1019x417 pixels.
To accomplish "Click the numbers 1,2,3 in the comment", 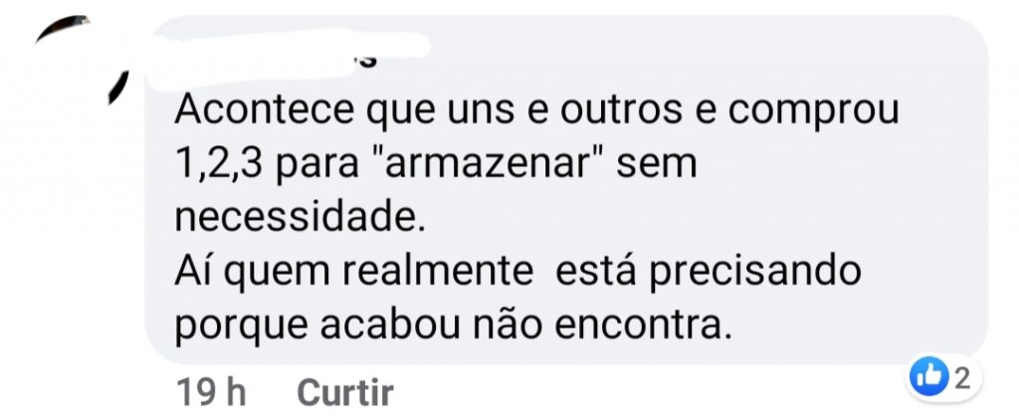I will pos(217,163).
